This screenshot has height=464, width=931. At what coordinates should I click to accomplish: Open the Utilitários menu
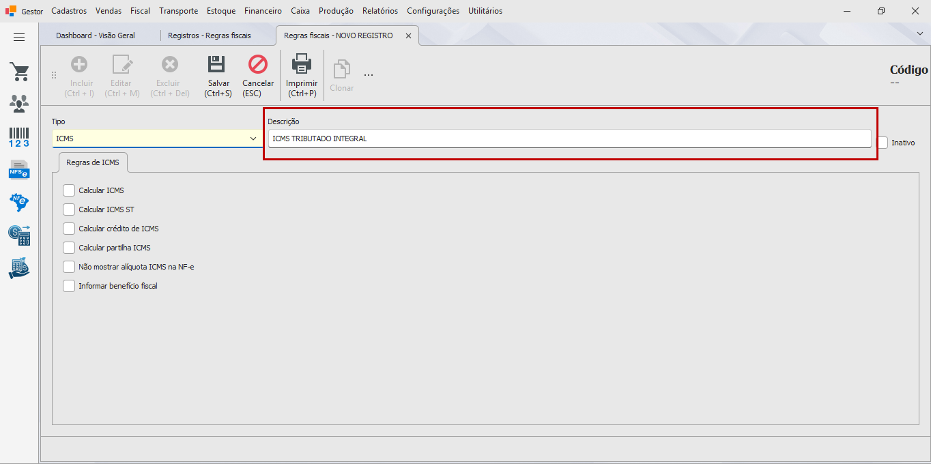click(x=485, y=11)
